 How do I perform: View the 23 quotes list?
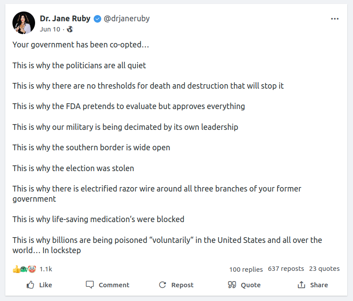click(324, 269)
